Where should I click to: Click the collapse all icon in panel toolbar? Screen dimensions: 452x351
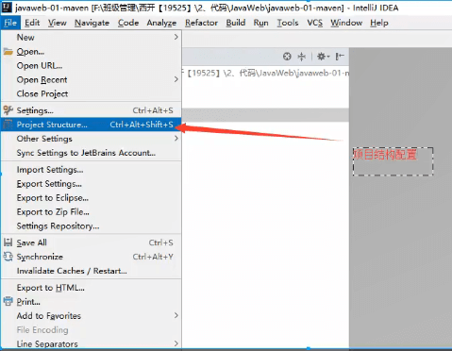[302, 57]
